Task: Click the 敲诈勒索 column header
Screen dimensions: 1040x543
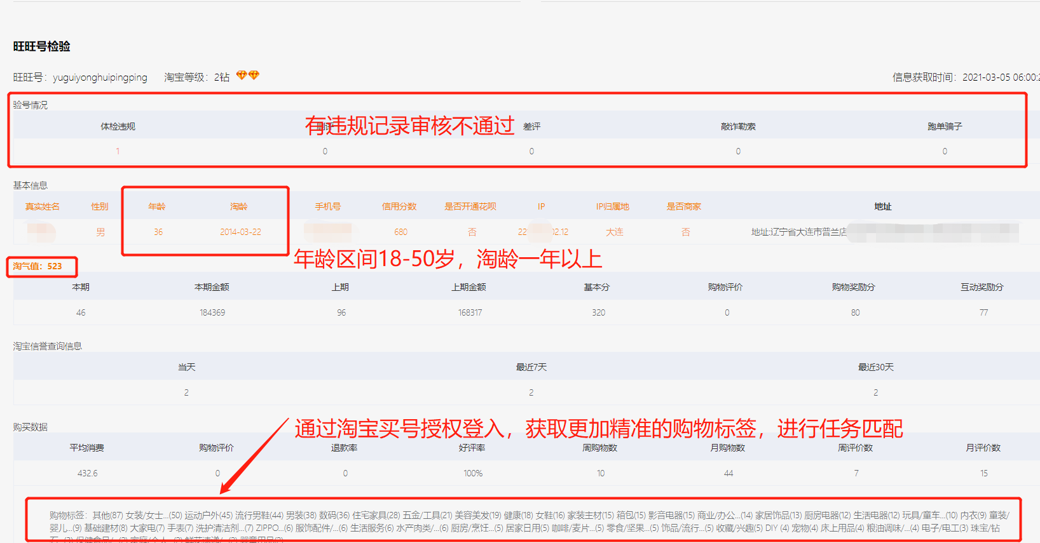Action: point(738,126)
